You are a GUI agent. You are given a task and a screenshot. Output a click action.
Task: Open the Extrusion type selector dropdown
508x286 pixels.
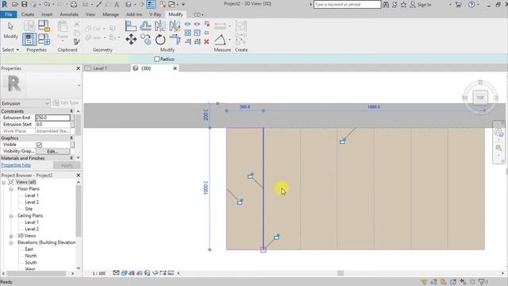[47, 103]
